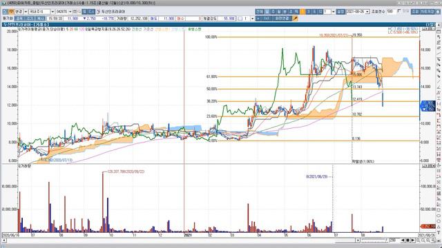Viewport: 442px width, 248px height.
Task: Select the 12 period shortcut button
Action: (320, 12)
